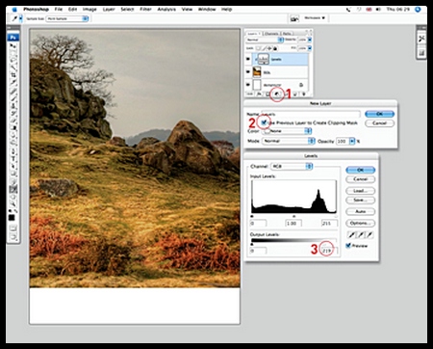Image resolution: width=433 pixels, height=349 pixels.
Task: Hide the Background layer
Action: pyautogui.click(x=247, y=85)
